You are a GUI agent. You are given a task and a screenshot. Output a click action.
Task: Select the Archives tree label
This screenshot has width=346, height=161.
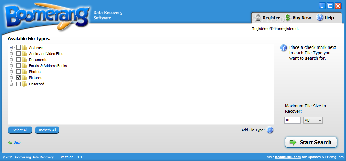[36, 47]
